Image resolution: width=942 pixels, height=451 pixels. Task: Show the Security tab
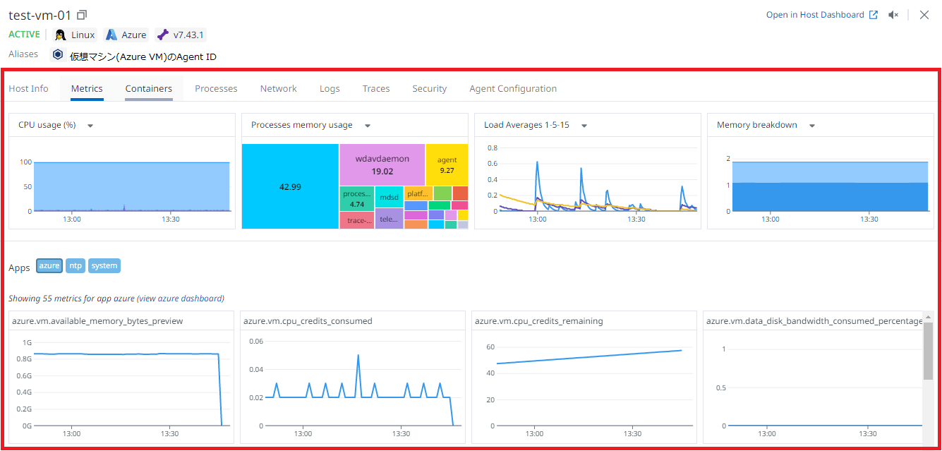click(430, 88)
